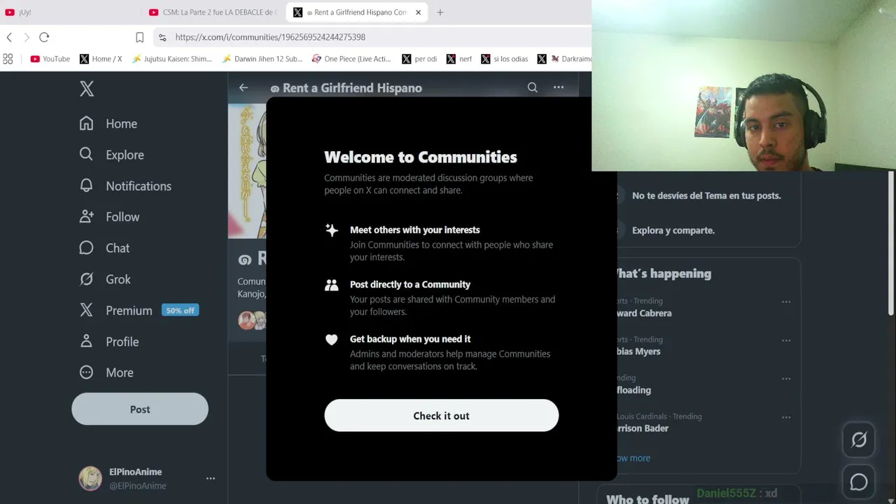Go back with the community back arrow
This screenshot has width=896, height=504.
(244, 87)
